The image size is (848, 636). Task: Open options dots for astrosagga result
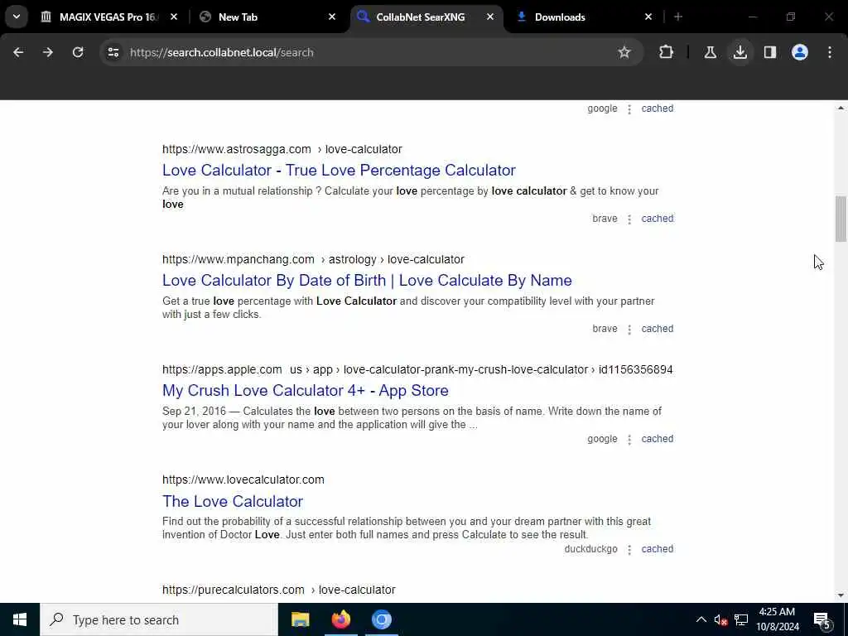tap(629, 219)
